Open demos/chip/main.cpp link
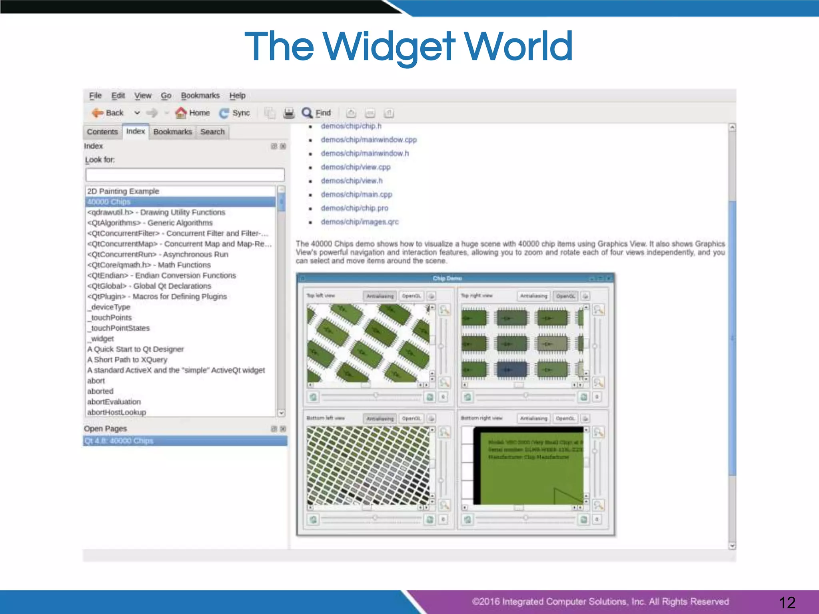819x614 pixels. click(x=356, y=195)
